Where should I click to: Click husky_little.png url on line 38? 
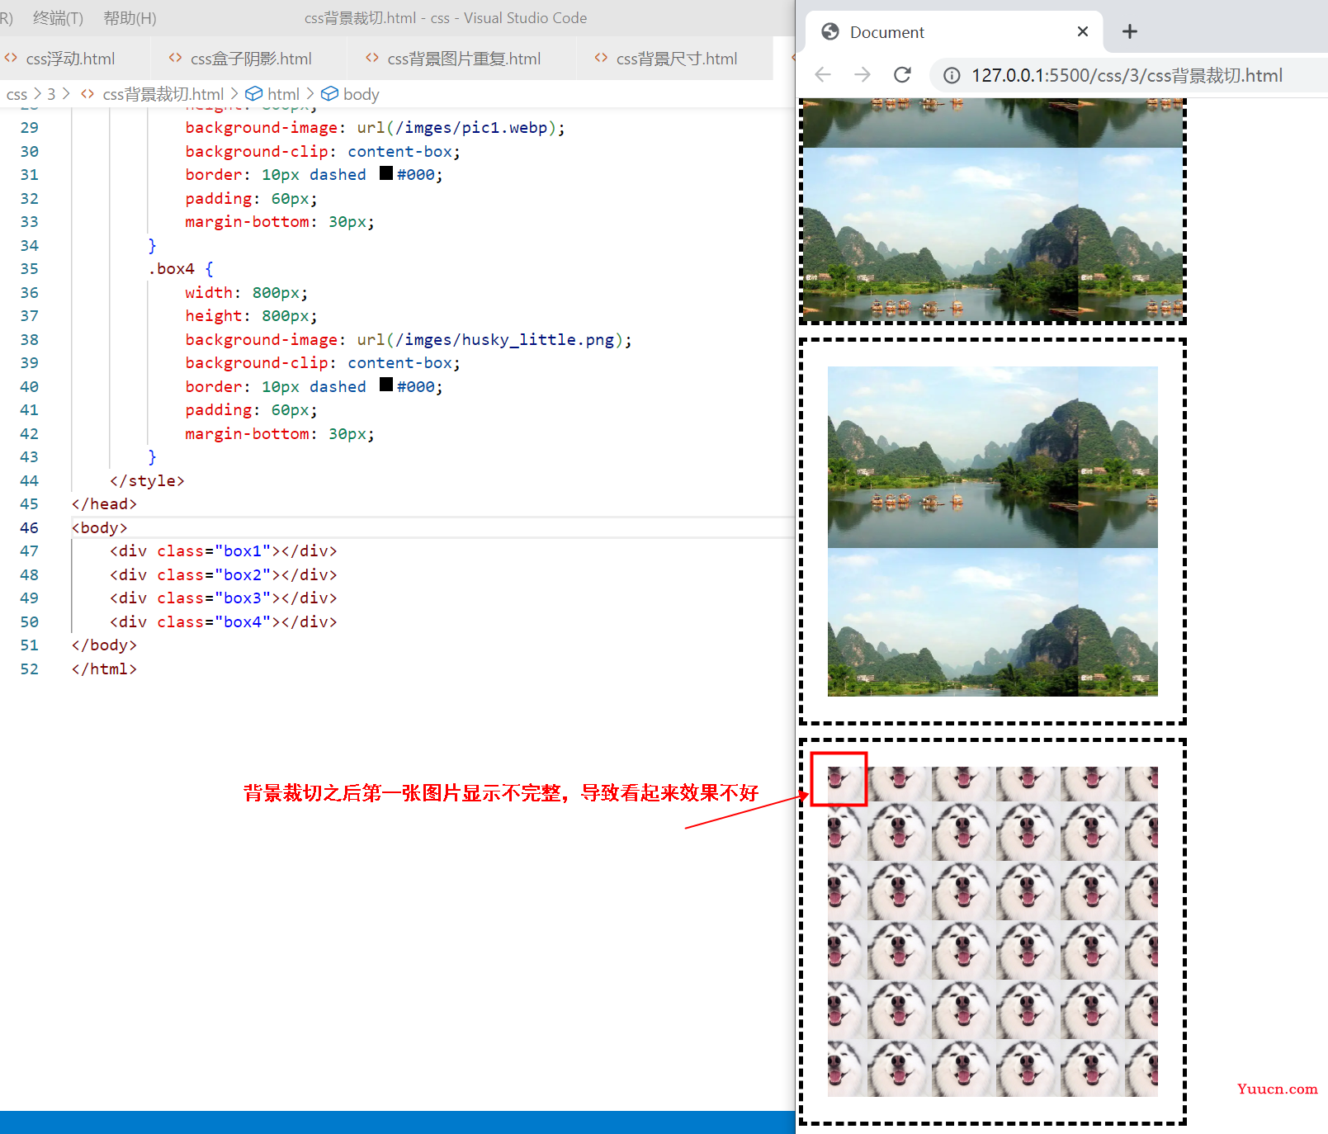[494, 339]
